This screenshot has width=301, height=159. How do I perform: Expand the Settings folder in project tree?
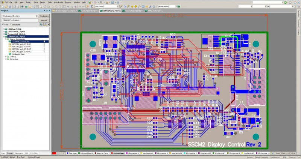(x=6, y=57)
